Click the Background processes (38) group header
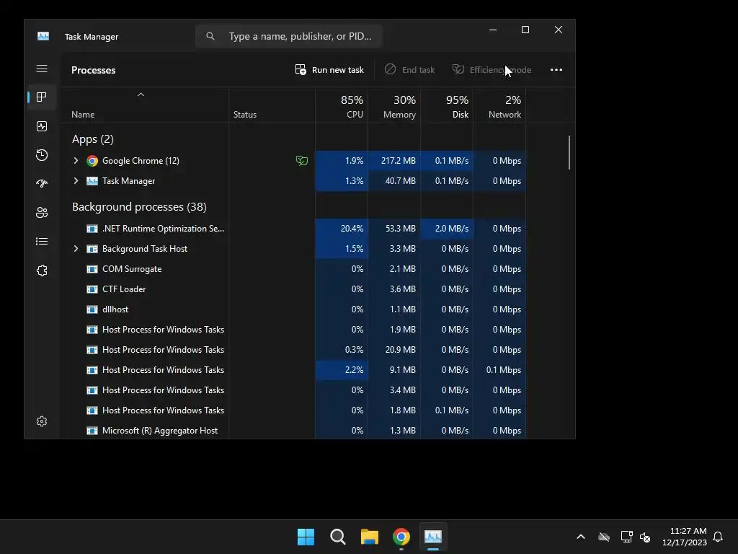The width and height of the screenshot is (738, 554). [x=139, y=207]
